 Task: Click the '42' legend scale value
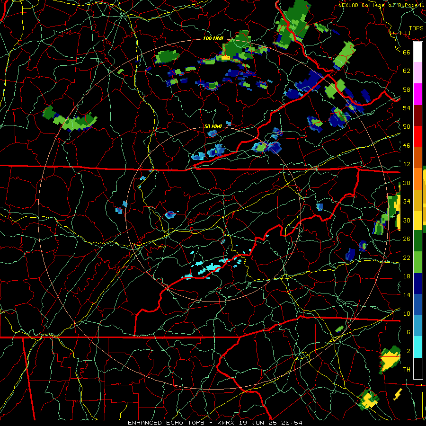coord(407,164)
